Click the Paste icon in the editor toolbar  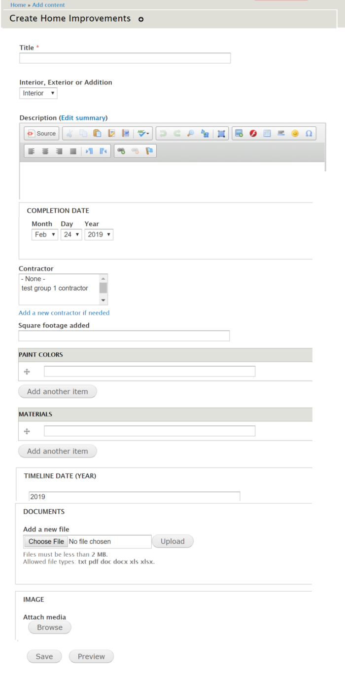click(x=98, y=134)
